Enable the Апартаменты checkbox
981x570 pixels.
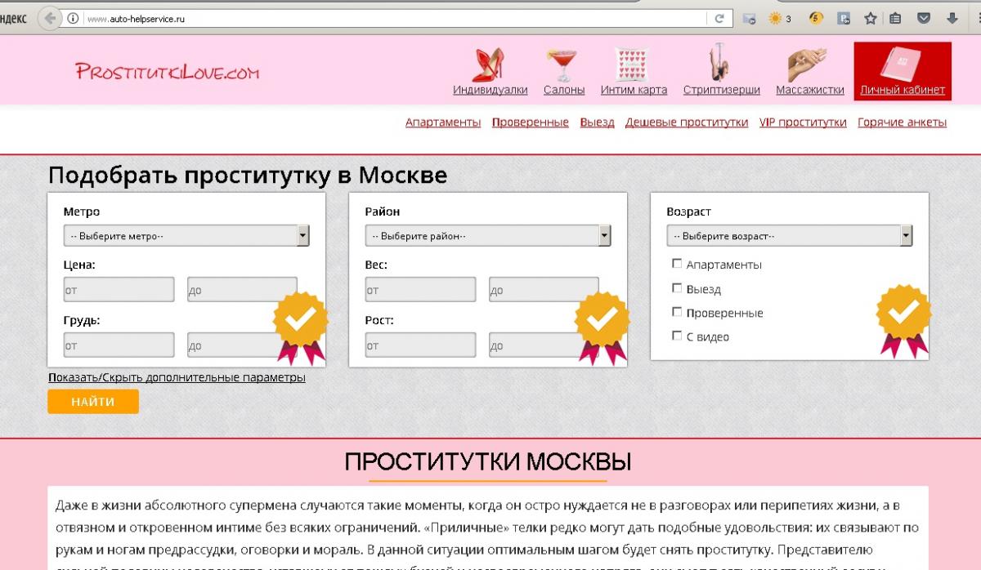coord(676,264)
